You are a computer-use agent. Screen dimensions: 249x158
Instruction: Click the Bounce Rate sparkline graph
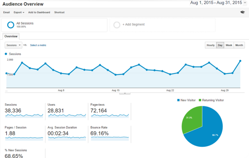click(110, 137)
